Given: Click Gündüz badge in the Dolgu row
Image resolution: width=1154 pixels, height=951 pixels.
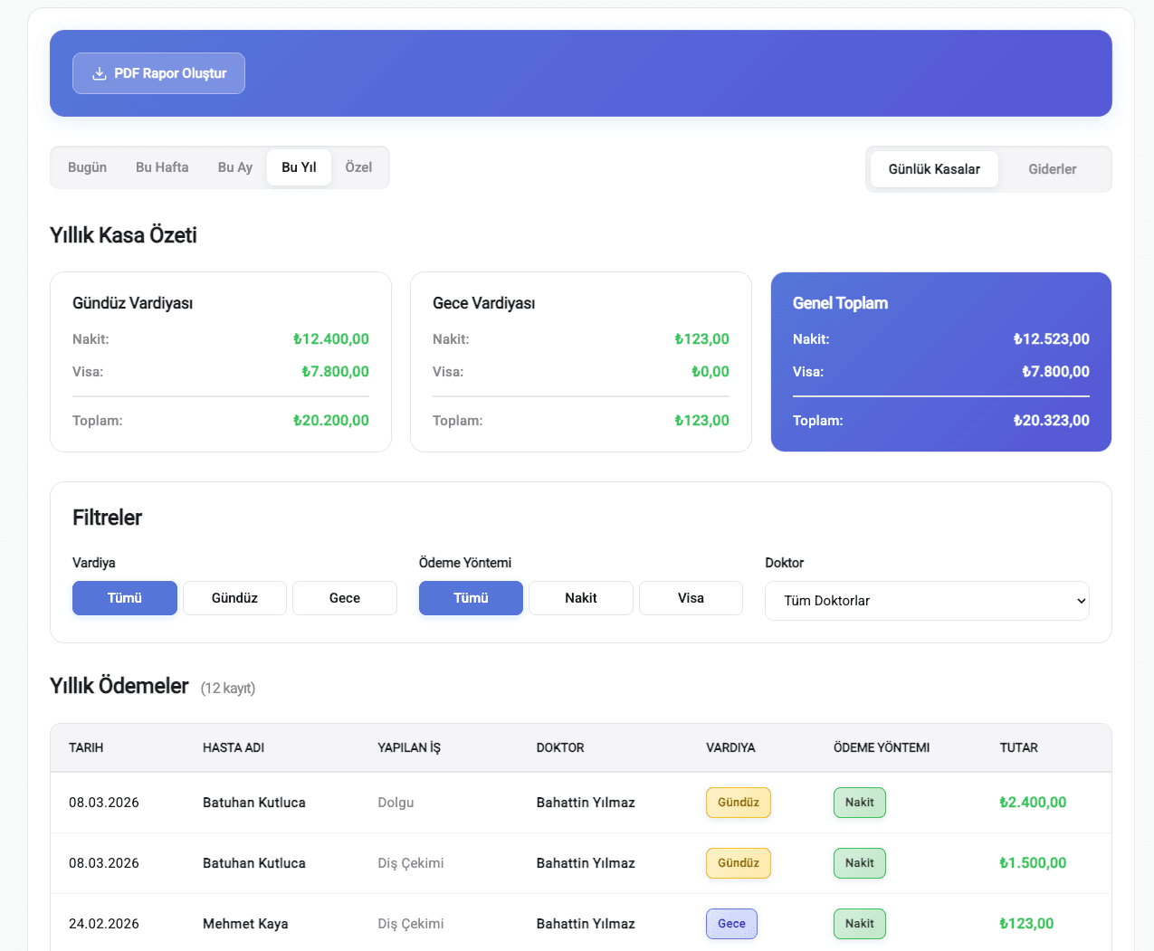Looking at the screenshot, I should tap(739, 803).
